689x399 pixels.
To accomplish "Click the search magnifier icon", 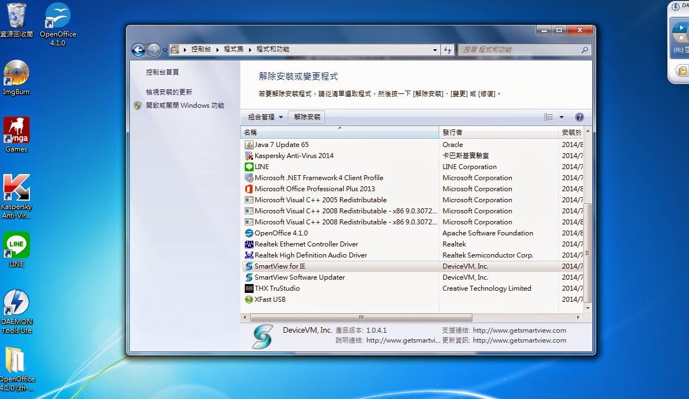I will pos(585,50).
